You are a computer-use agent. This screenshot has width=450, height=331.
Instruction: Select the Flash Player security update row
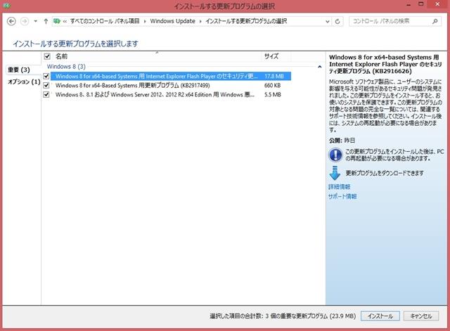(171, 76)
